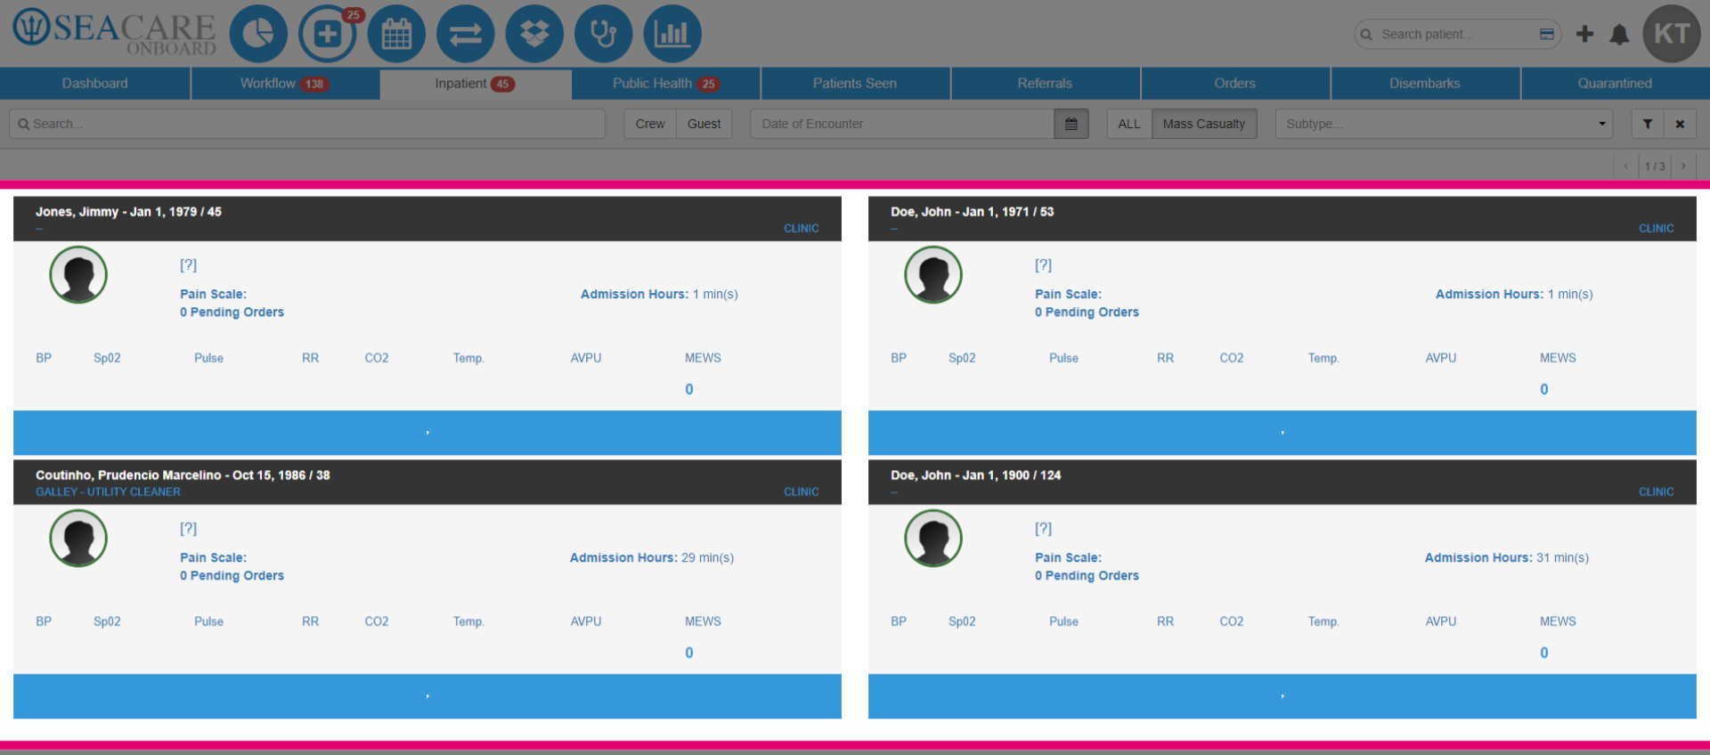Viewport: 1710px width, 755px height.
Task: Open Coutinho, Prudencio Marcelino header
Action: [x=427, y=482]
